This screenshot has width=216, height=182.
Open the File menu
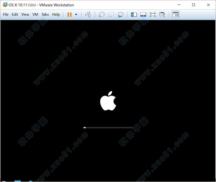pyautogui.click(x=6, y=14)
